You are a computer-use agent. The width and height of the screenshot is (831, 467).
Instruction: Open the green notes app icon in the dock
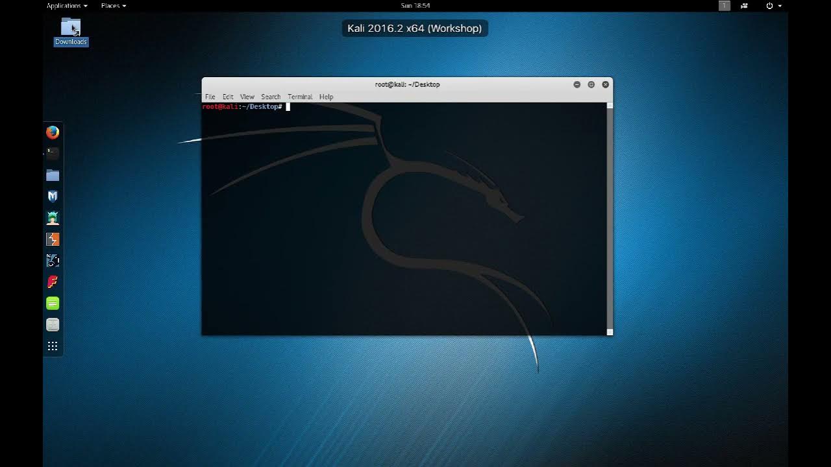pos(53,303)
